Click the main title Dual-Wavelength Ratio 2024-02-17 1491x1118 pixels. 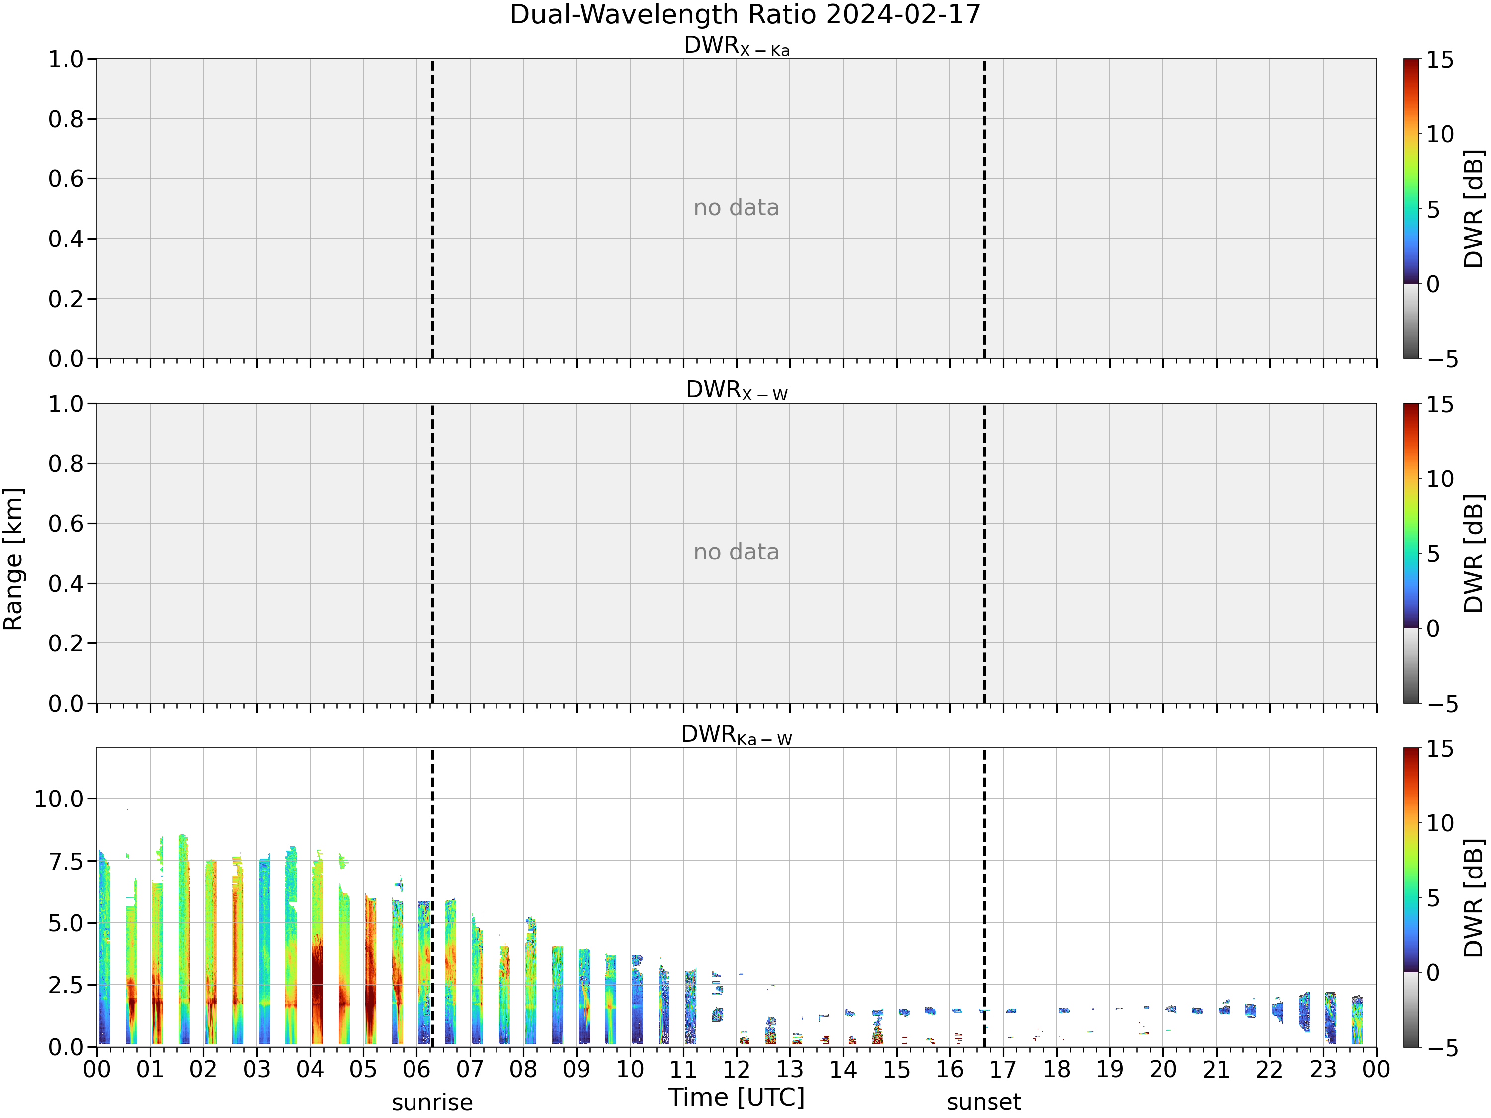click(745, 15)
